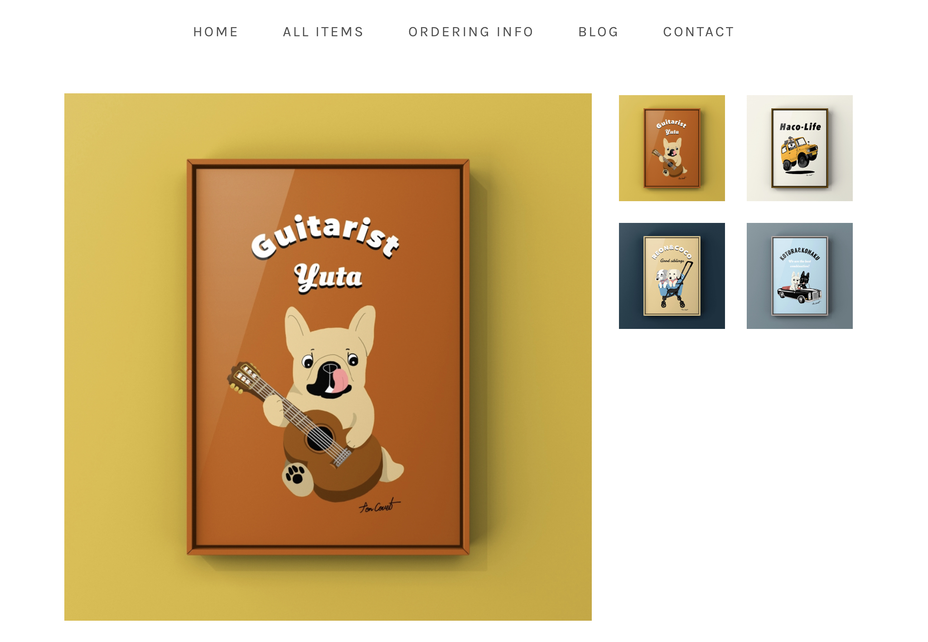Open the HOME menu item
928x642 pixels.
[x=216, y=32]
